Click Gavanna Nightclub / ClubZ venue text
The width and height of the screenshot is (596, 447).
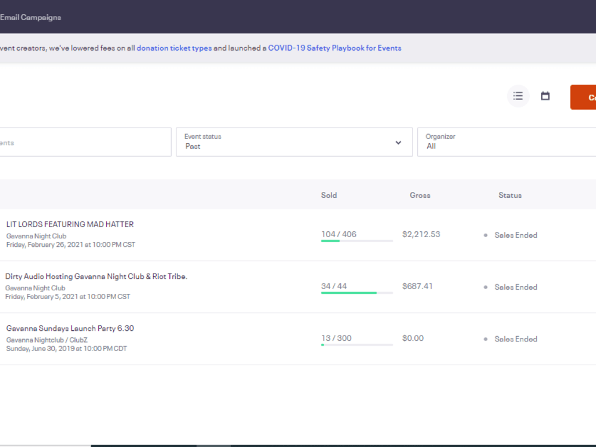tap(46, 340)
